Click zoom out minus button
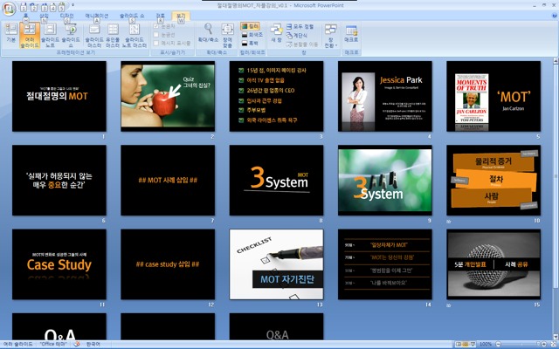The width and height of the screenshot is (559, 349). click(x=499, y=345)
